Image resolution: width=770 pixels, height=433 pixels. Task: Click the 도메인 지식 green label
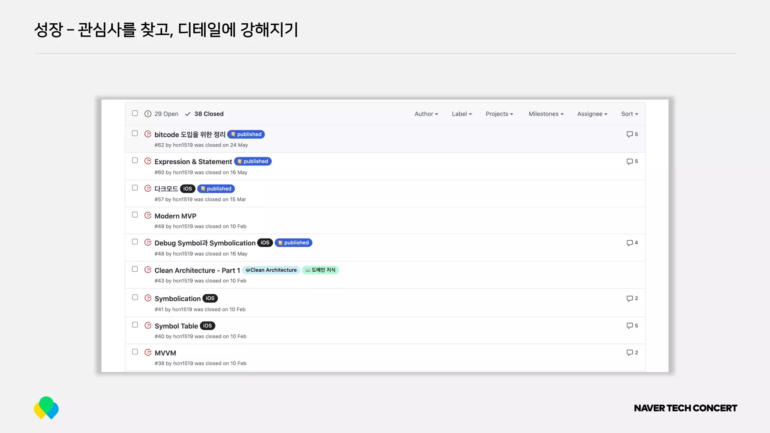tap(320, 270)
